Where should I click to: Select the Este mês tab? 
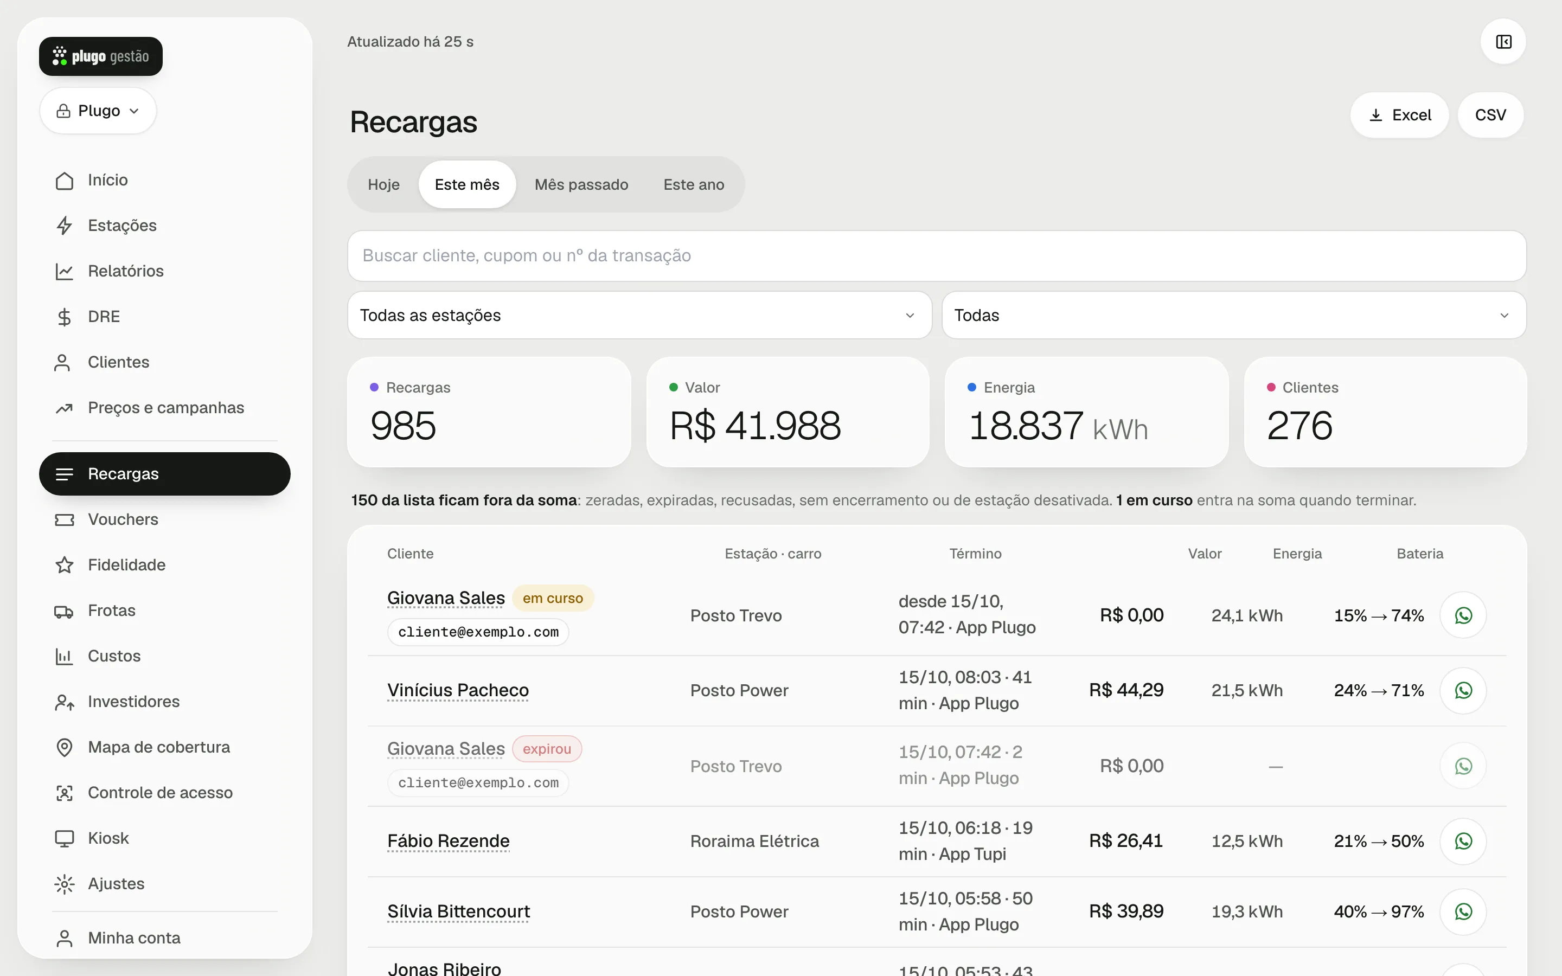pyautogui.click(x=466, y=184)
